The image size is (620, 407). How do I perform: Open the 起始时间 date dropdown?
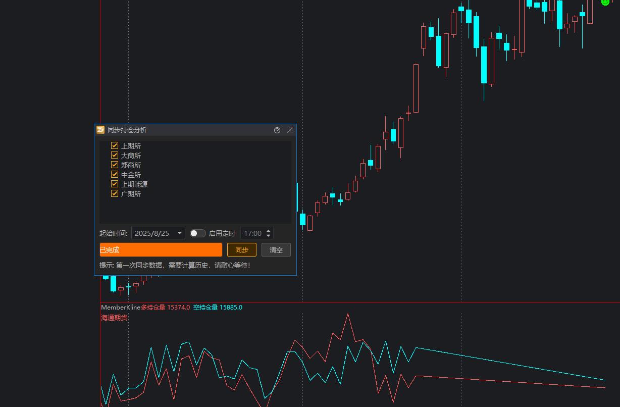pos(180,233)
